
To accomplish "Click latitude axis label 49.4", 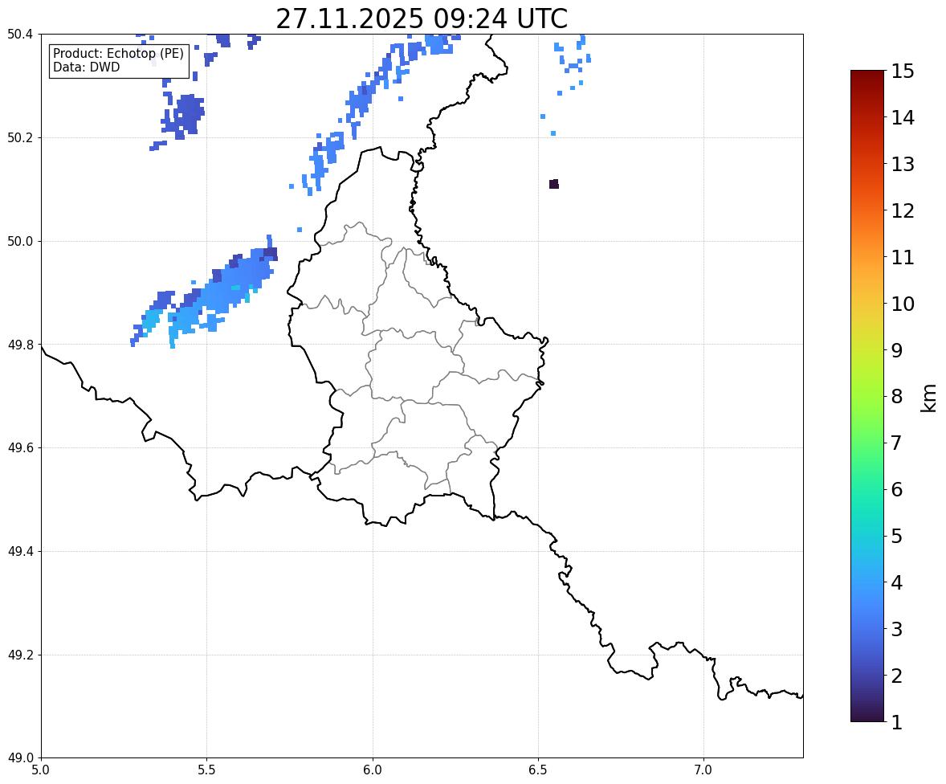I will point(20,552).
